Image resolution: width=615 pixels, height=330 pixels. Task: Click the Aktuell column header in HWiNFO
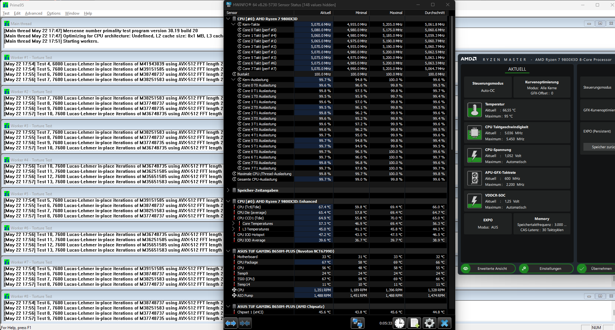[314, 13]
